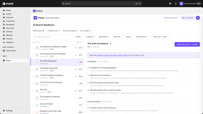The width and height of the screenshot is (203, 114).
Task: Click the Marketing target icon
Action: (4, 25)
